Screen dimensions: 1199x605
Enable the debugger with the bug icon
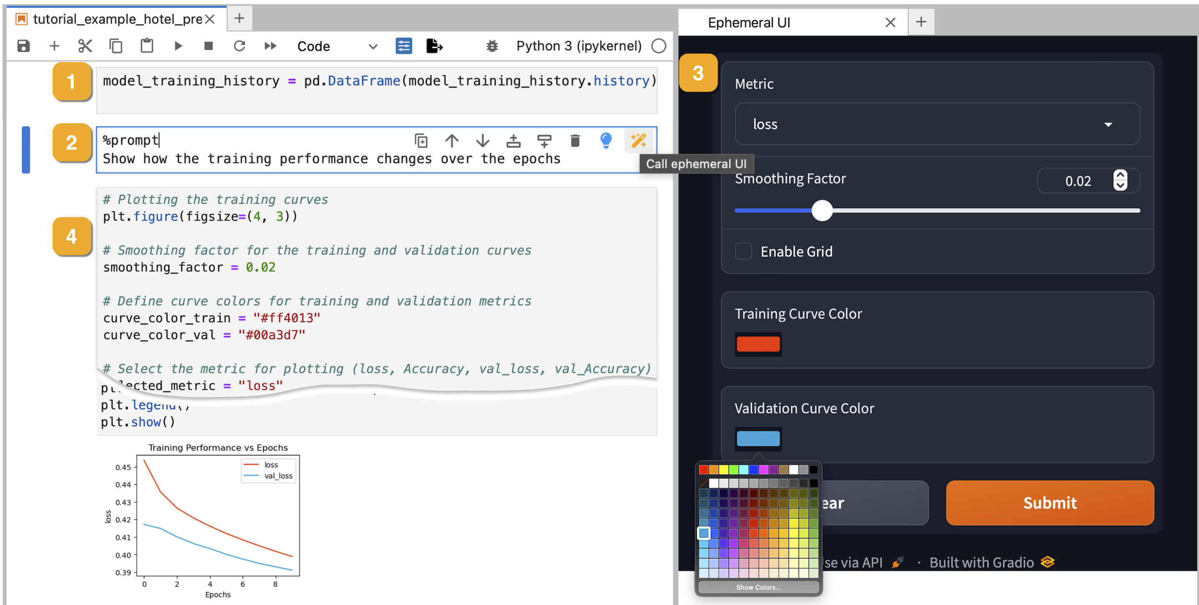[492, 46]
